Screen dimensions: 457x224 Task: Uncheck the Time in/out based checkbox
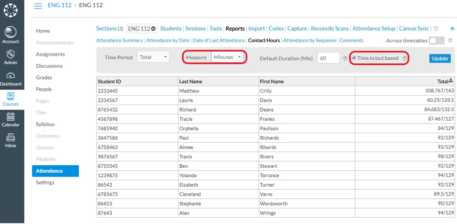coord(354,58)
